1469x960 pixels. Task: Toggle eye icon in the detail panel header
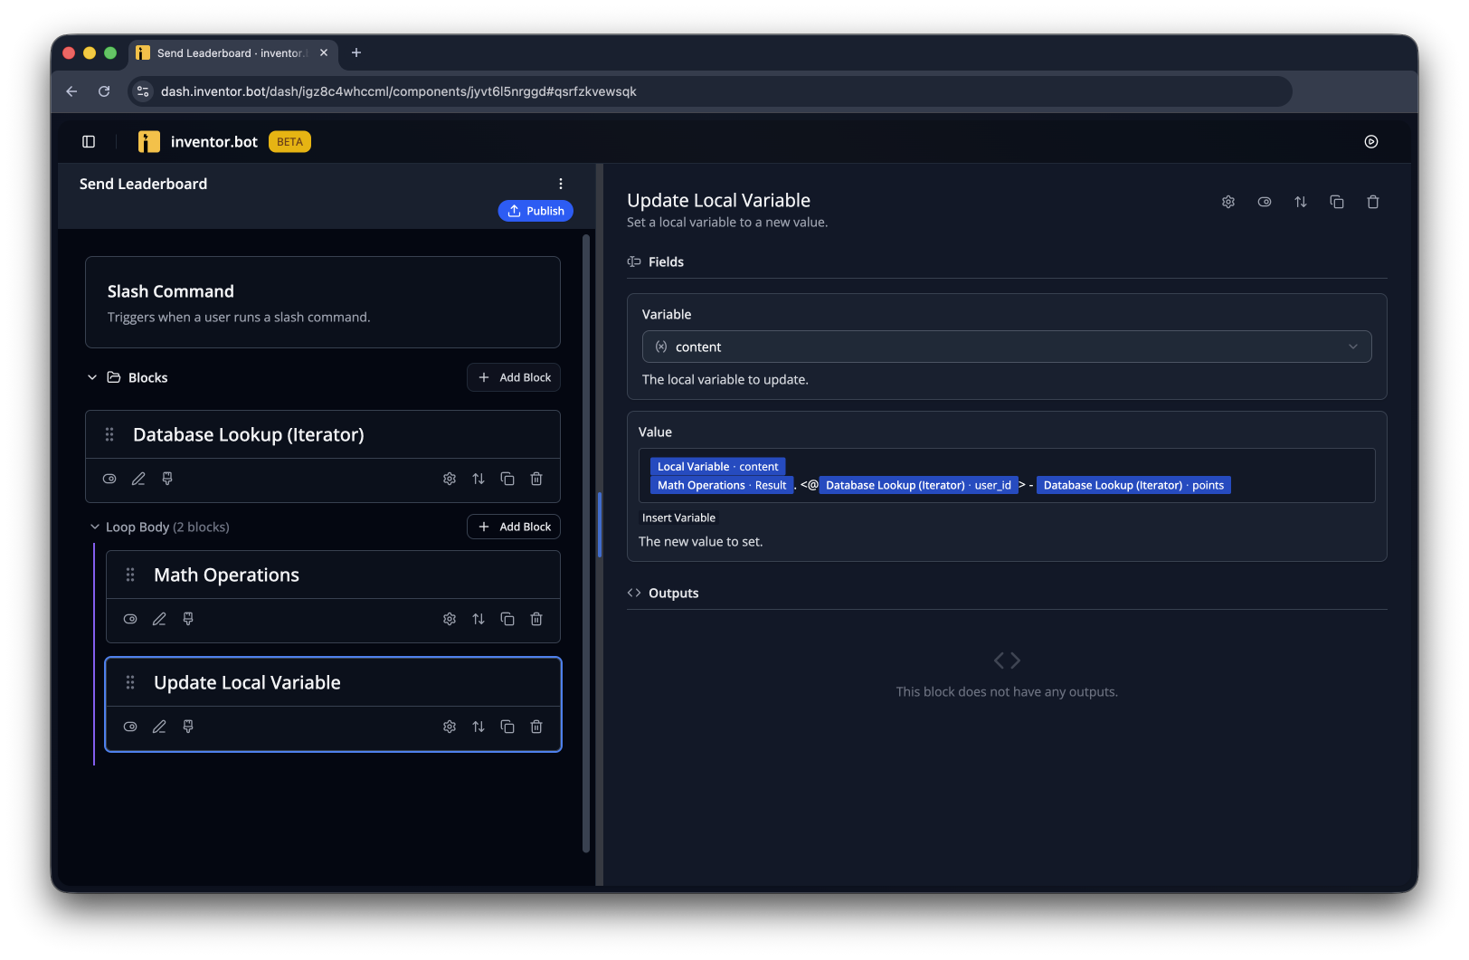pos(1265,202)
